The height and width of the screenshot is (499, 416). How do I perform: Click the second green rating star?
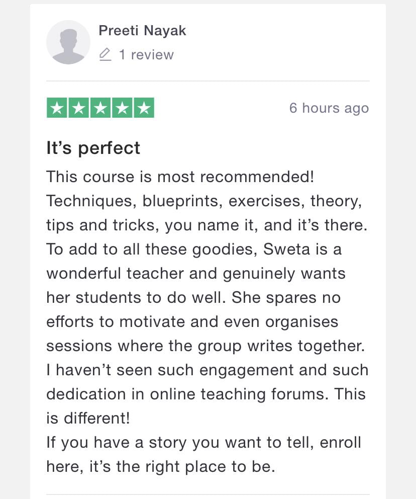(79, 108)
